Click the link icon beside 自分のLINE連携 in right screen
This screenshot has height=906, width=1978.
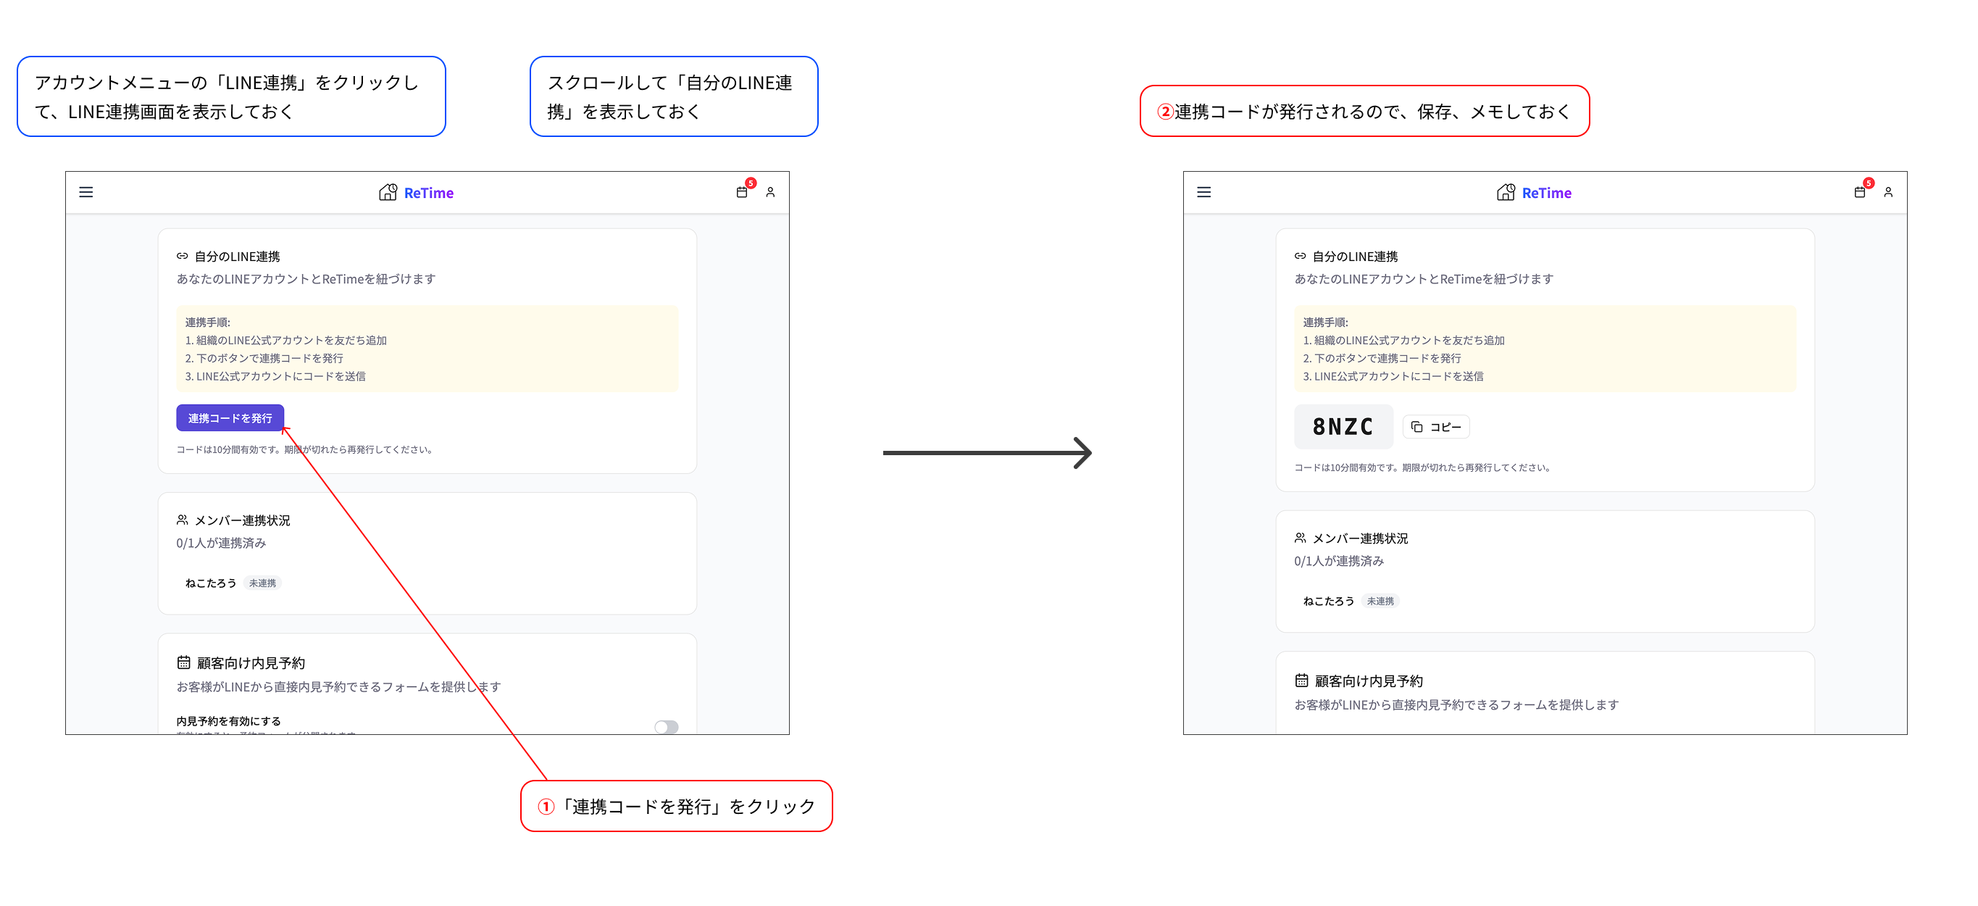pyautogui.click(x=1300, y=256)
